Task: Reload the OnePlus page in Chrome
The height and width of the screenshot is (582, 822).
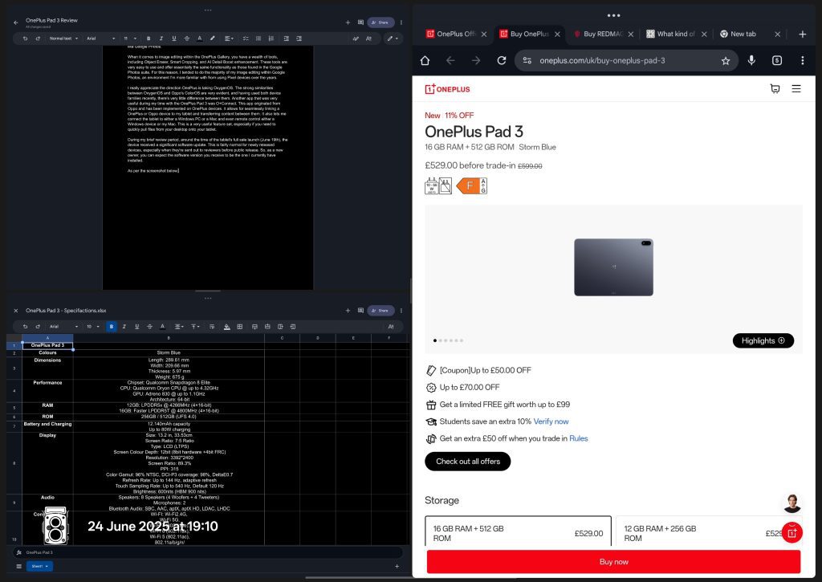Action: point(501,60)
